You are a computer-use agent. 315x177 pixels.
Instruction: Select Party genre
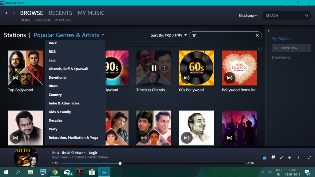click(53, 129)
